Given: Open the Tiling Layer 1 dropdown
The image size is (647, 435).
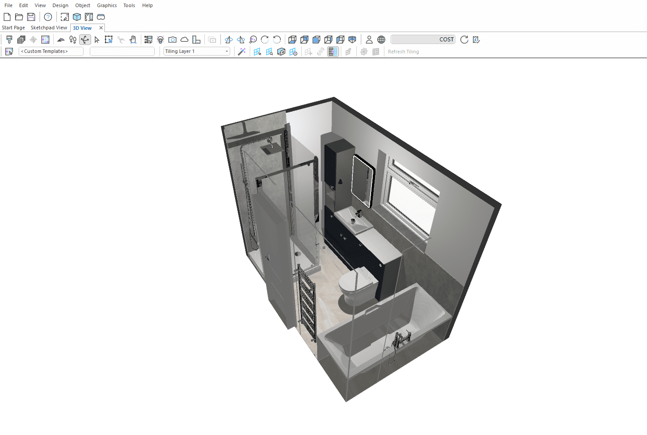Looking at the screenshot, I should (196, 52).
